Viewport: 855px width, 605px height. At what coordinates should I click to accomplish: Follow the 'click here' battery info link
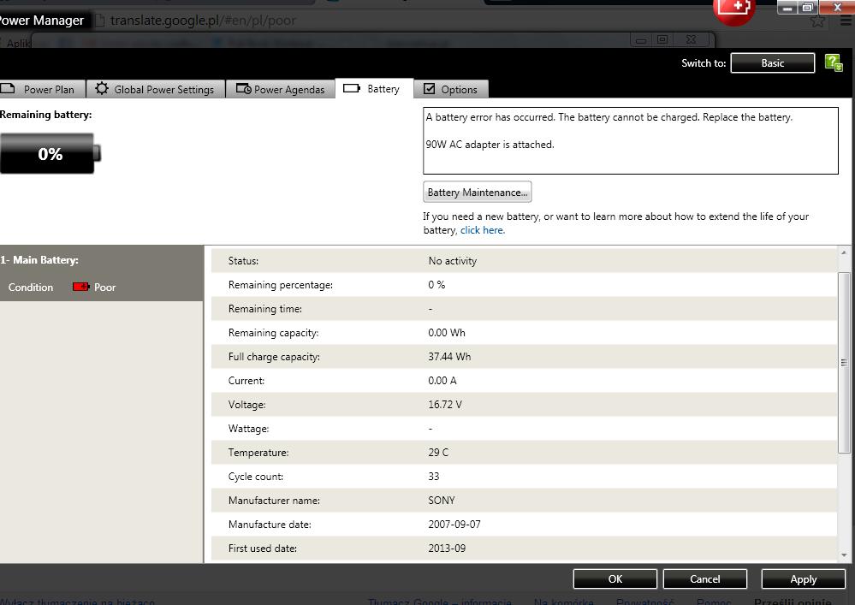click(481, 229)
